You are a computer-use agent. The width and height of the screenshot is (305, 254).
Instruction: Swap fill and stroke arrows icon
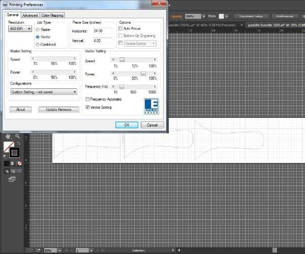tap(18, 143)
